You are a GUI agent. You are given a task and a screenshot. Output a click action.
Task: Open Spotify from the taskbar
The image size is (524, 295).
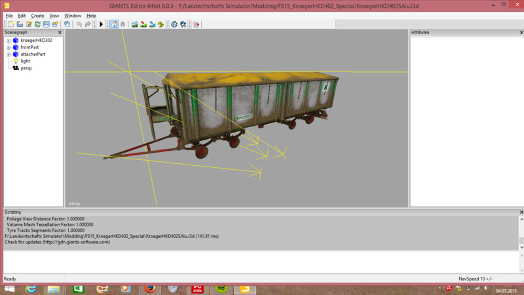[x=221, y=289]
